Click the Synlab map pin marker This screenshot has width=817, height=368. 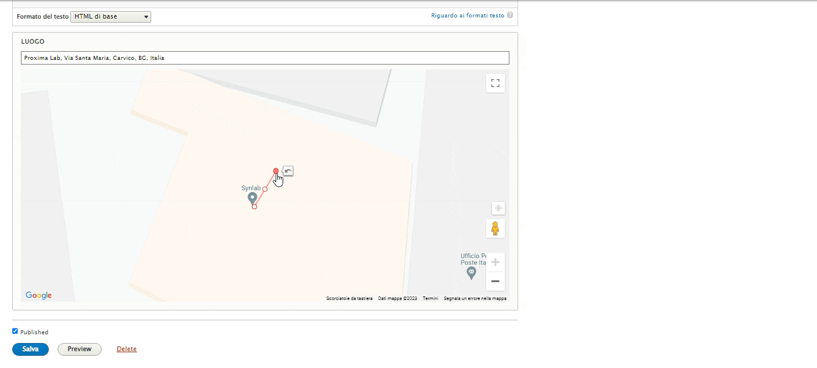(x=252, y=199)
